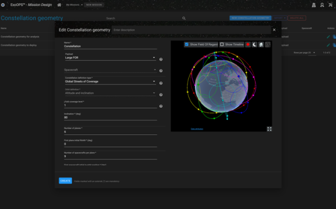Open the Spacecraft dropdown

click(x=110, y=70)
